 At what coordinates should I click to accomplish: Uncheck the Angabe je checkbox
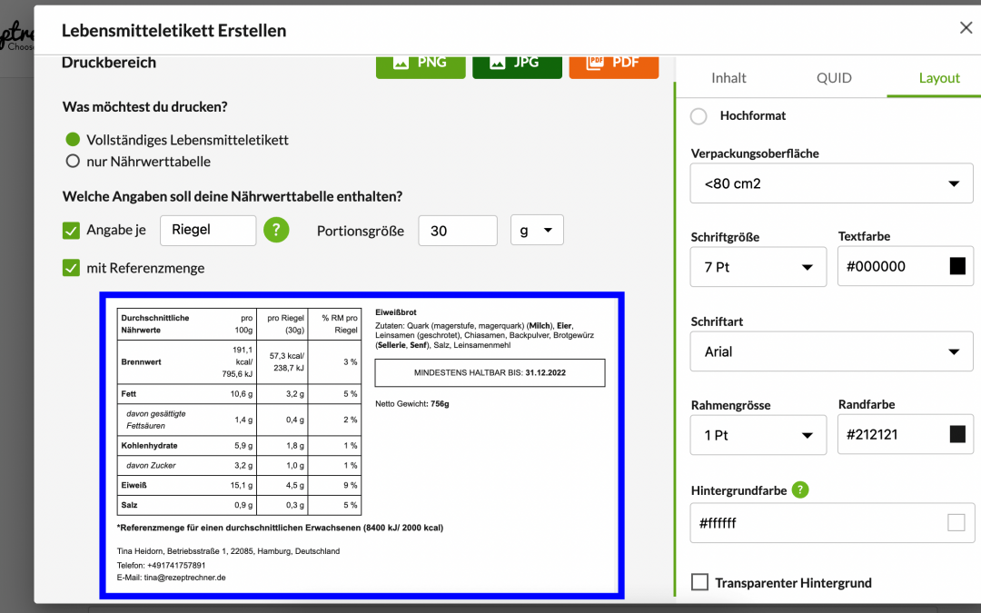(71, 230)
